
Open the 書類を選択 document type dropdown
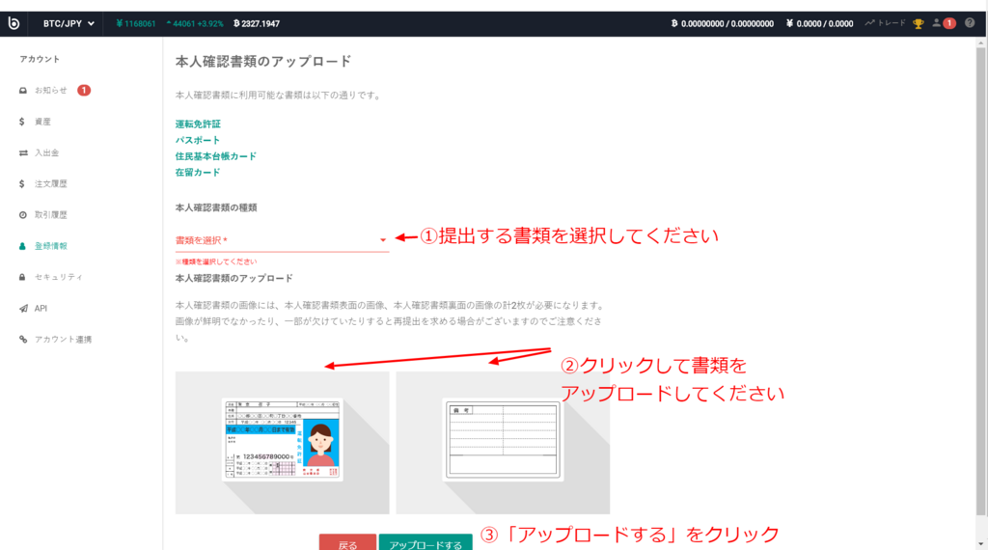click(282, 240)
